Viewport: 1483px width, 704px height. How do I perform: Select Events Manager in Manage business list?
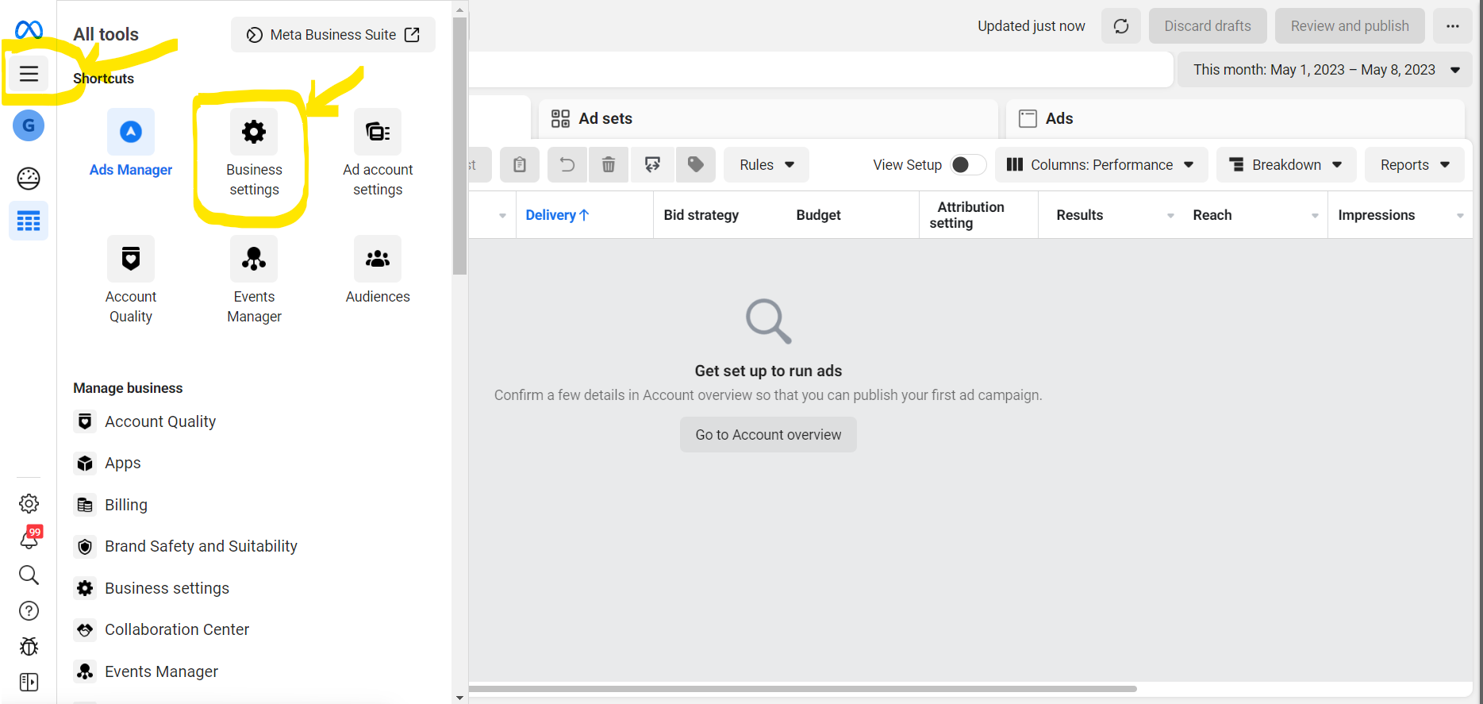(x=146, y=671)
